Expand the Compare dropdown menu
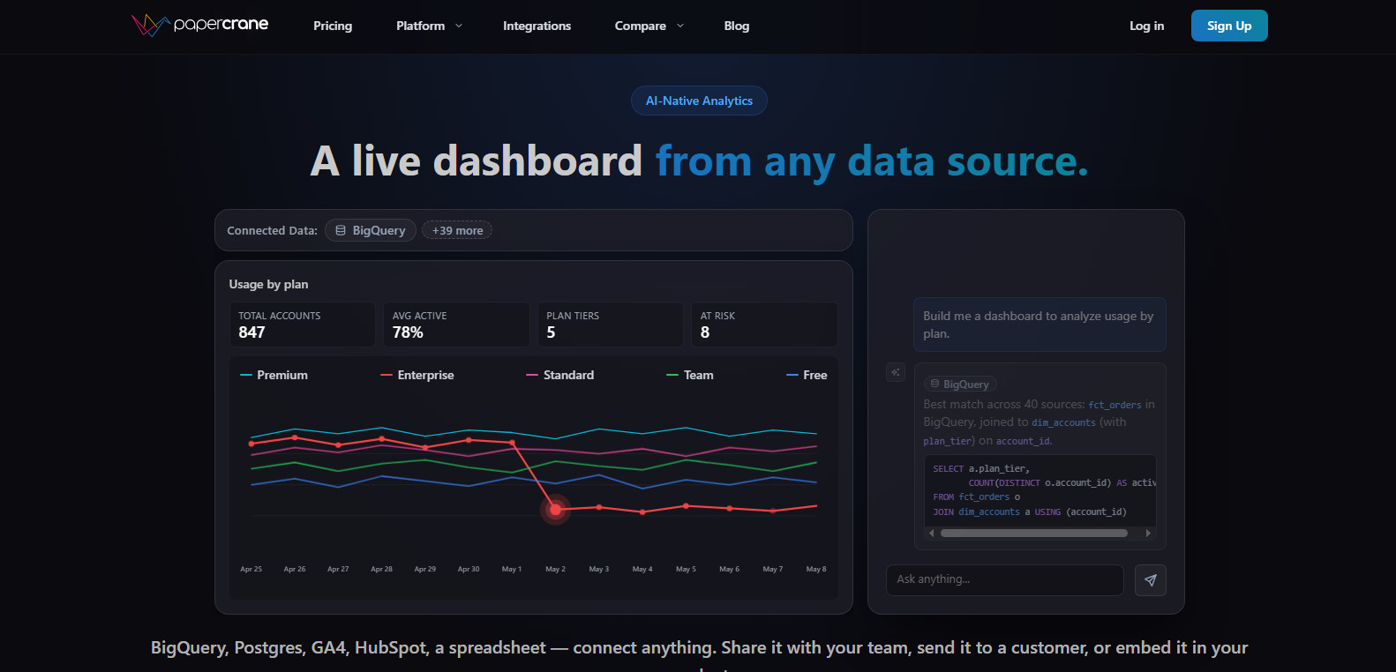Image resolution: width=1396 pixels, height=672 pixels. coord(649,26)
